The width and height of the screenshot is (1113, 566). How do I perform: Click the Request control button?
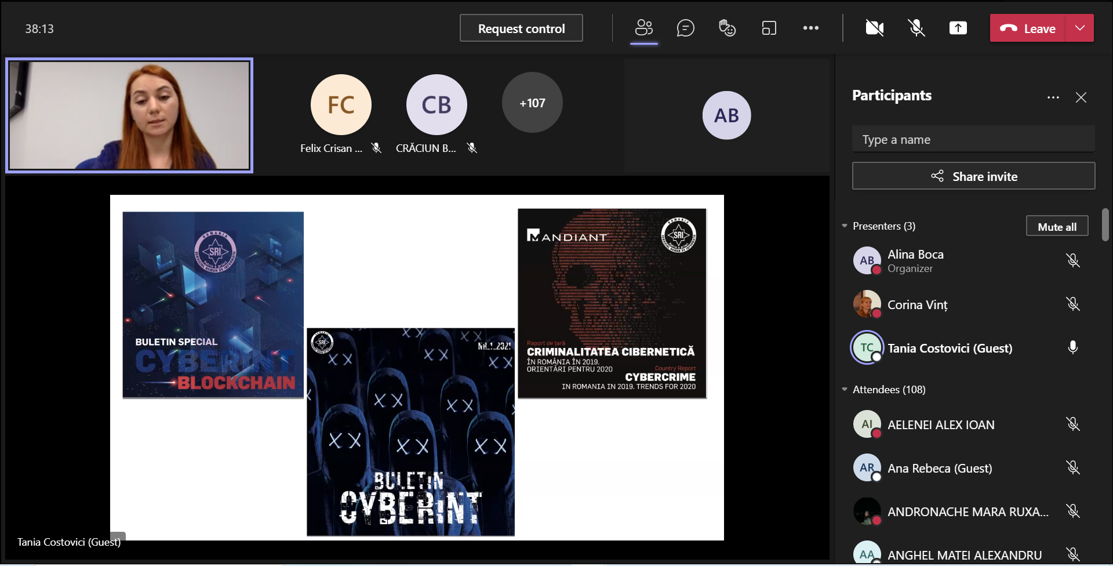point(521,28)
